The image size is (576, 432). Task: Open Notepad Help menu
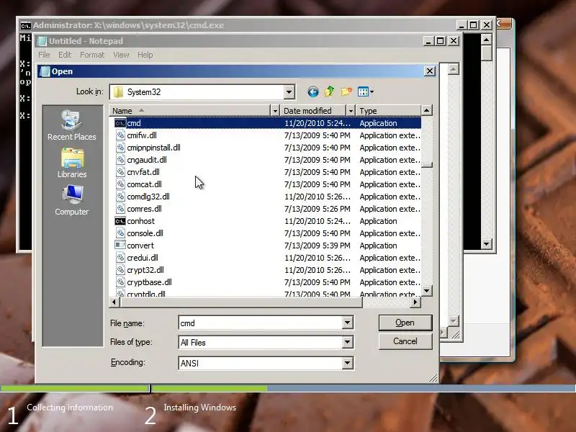145,55
